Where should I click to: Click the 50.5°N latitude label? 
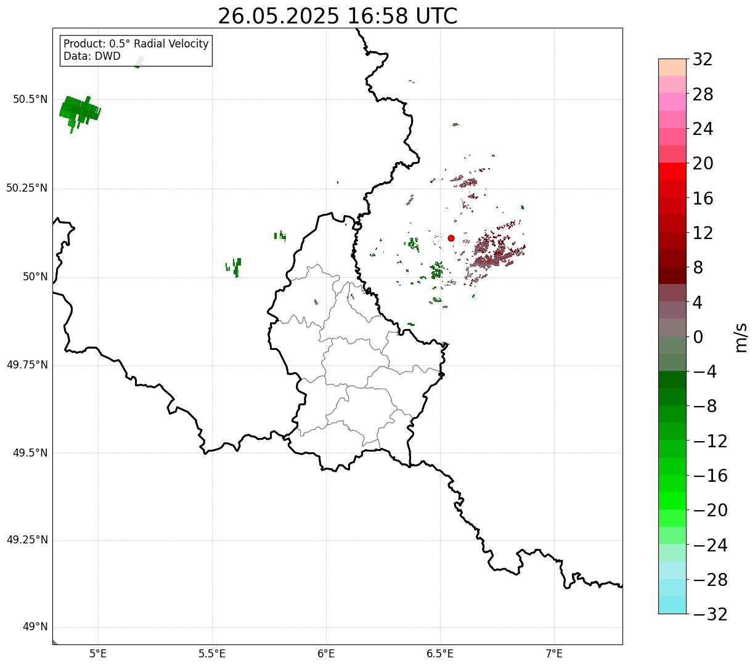coord(30,99)
